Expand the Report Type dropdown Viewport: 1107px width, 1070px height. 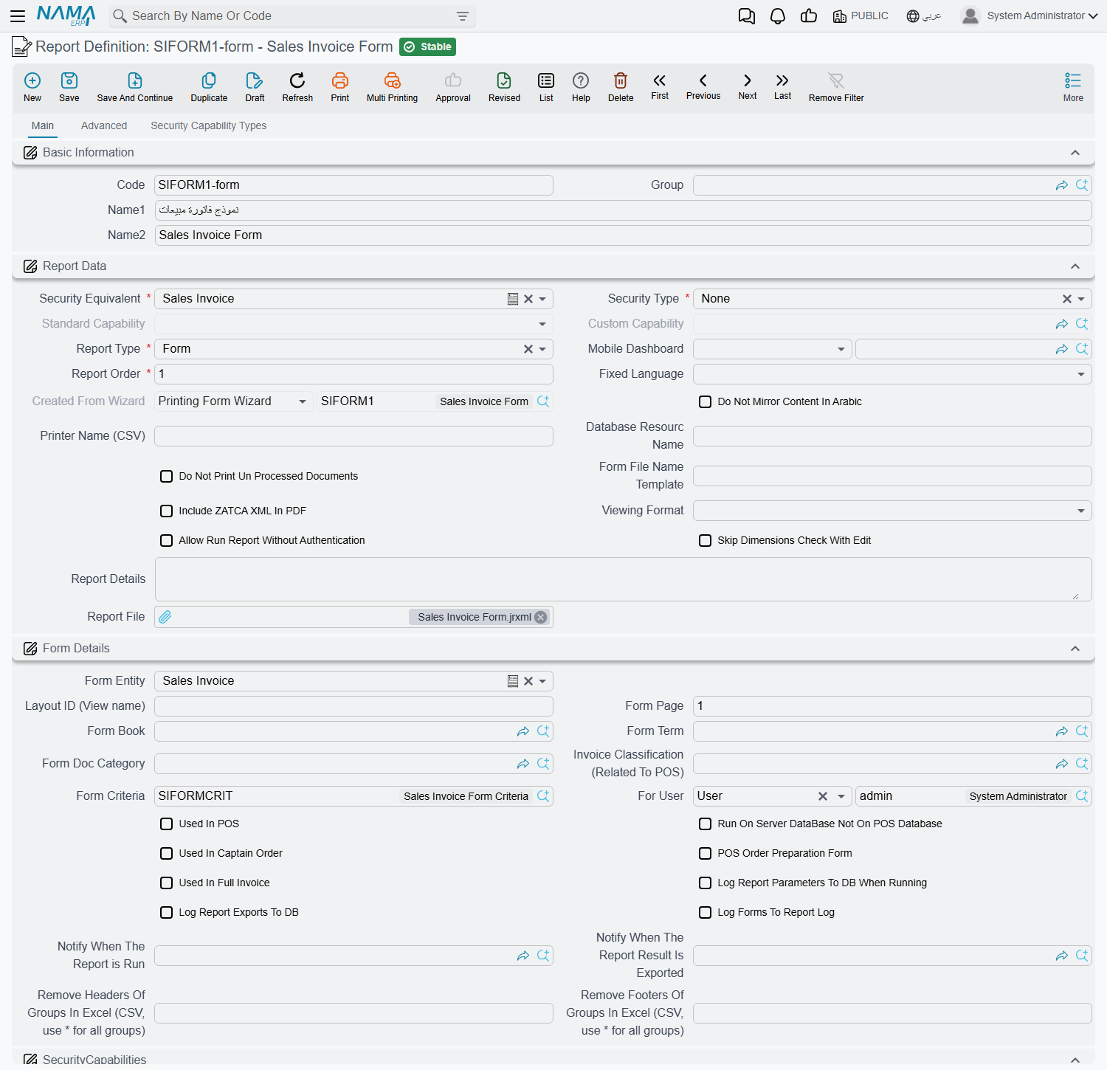coord(542,349)
